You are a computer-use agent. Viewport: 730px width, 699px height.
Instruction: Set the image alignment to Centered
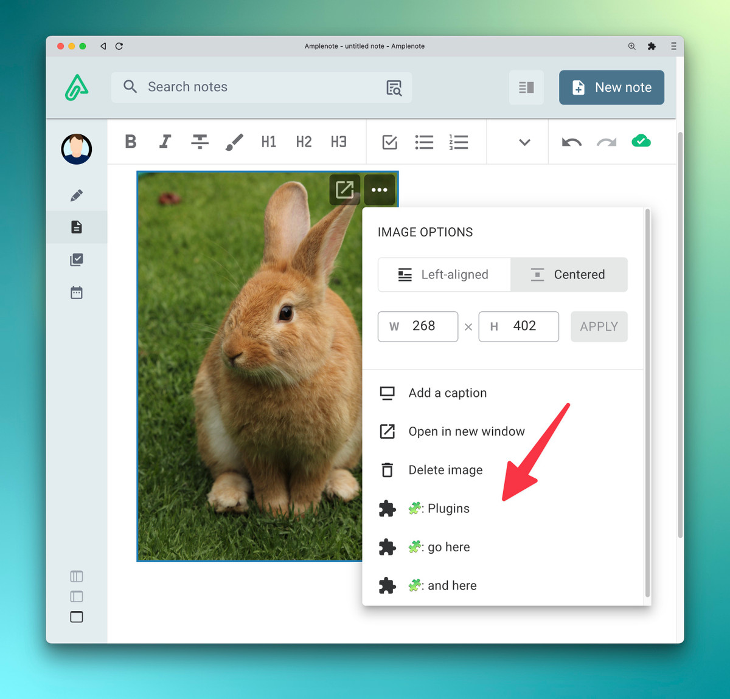coord(569,275)
